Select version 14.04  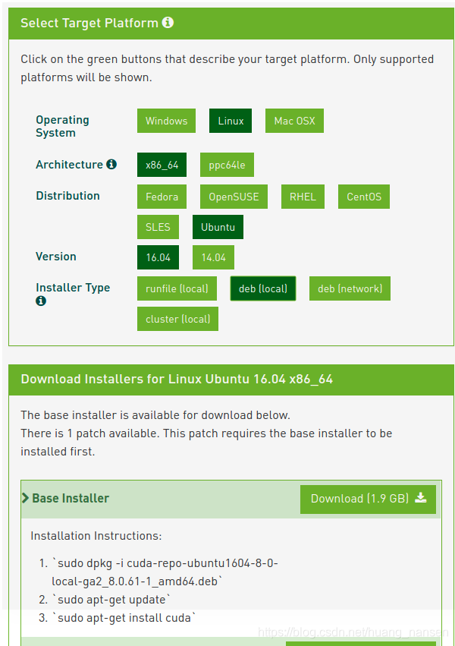pos(213,257)
